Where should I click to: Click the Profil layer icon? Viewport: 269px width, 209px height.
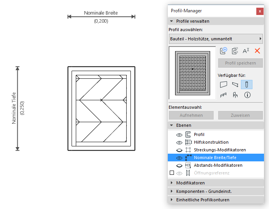coord(188,134)
